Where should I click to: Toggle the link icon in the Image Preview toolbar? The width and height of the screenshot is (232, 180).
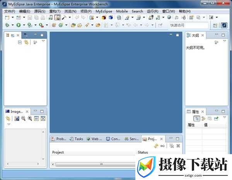click(8, 118)
